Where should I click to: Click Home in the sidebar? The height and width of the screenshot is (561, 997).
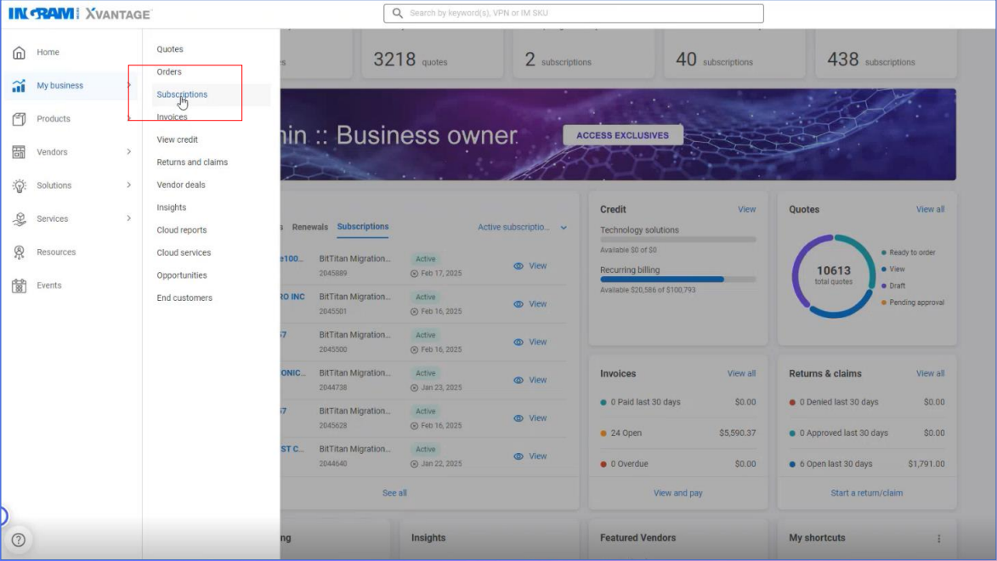point(48,52)
